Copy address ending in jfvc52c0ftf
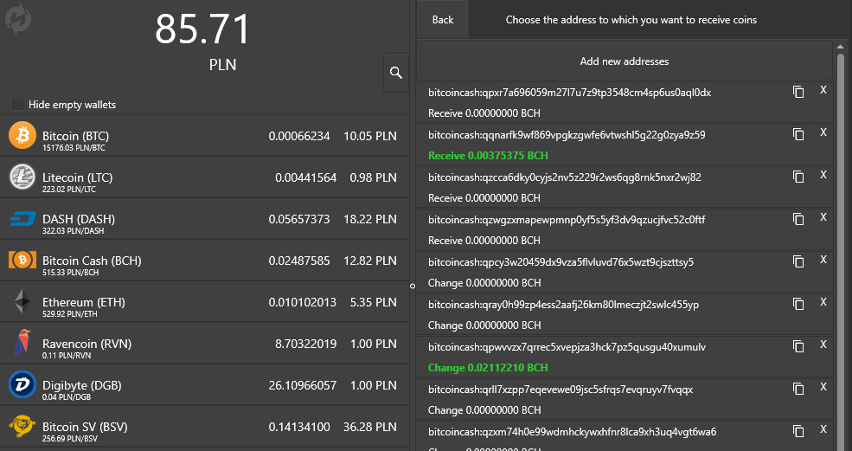 pyautogui.click(x=798, y=219)
